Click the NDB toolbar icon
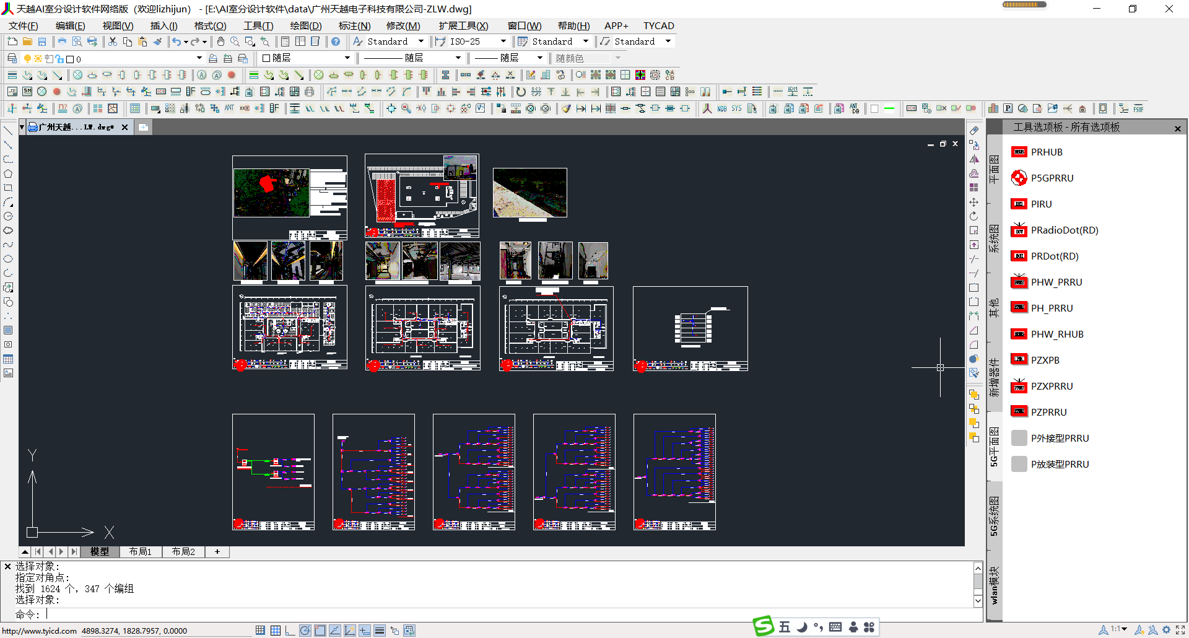Image resolution: width=1189 pixels, height=638 pixels. (722, 108)
